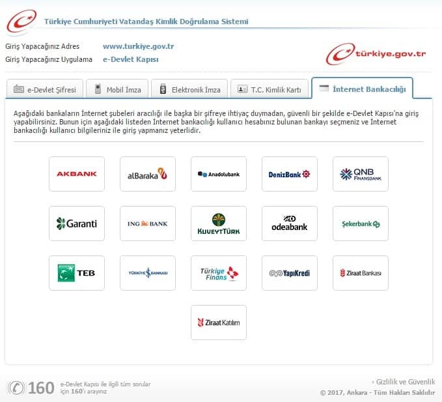
Task: Select the Akbank logo tile
Action: (77, 174)
